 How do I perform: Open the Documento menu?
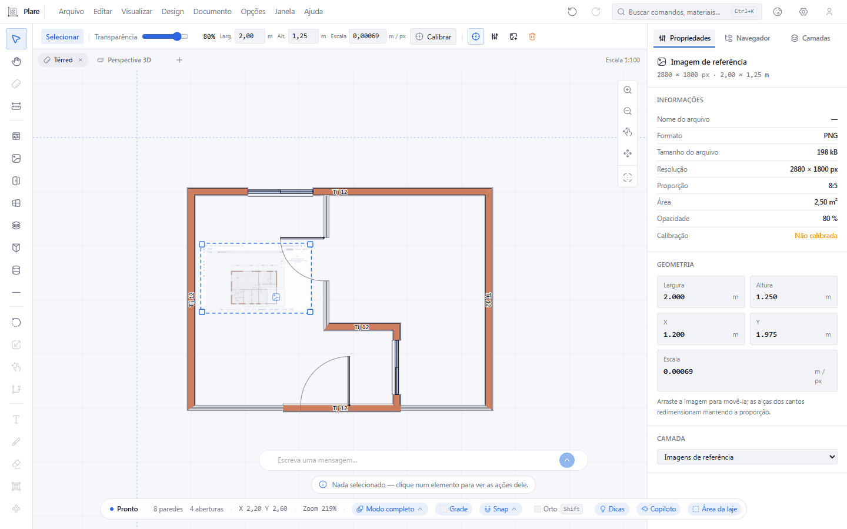click(x=212, y=12)
